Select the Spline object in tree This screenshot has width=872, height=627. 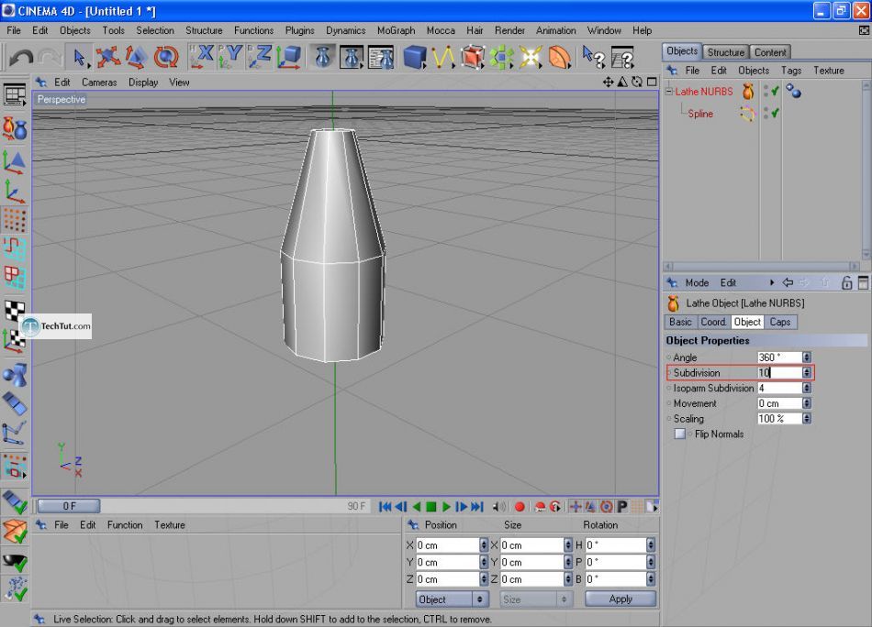pyautogui.click(x=700, y=114)
